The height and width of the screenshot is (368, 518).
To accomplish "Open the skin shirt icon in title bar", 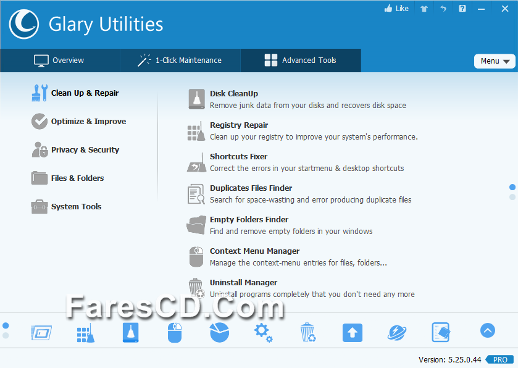I will point(424,9).
